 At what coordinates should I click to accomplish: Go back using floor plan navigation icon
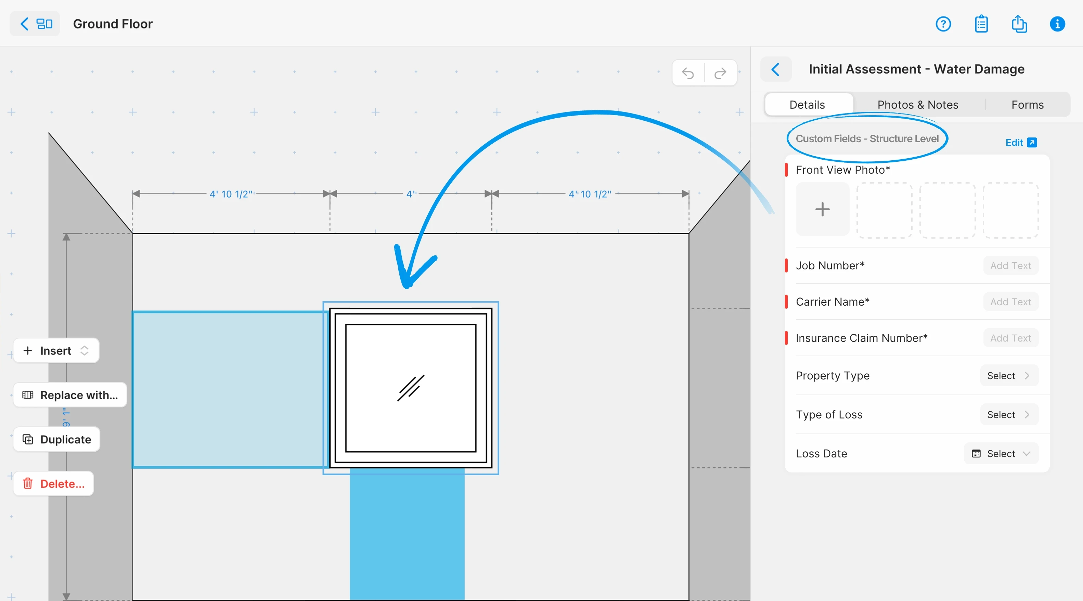35,24
